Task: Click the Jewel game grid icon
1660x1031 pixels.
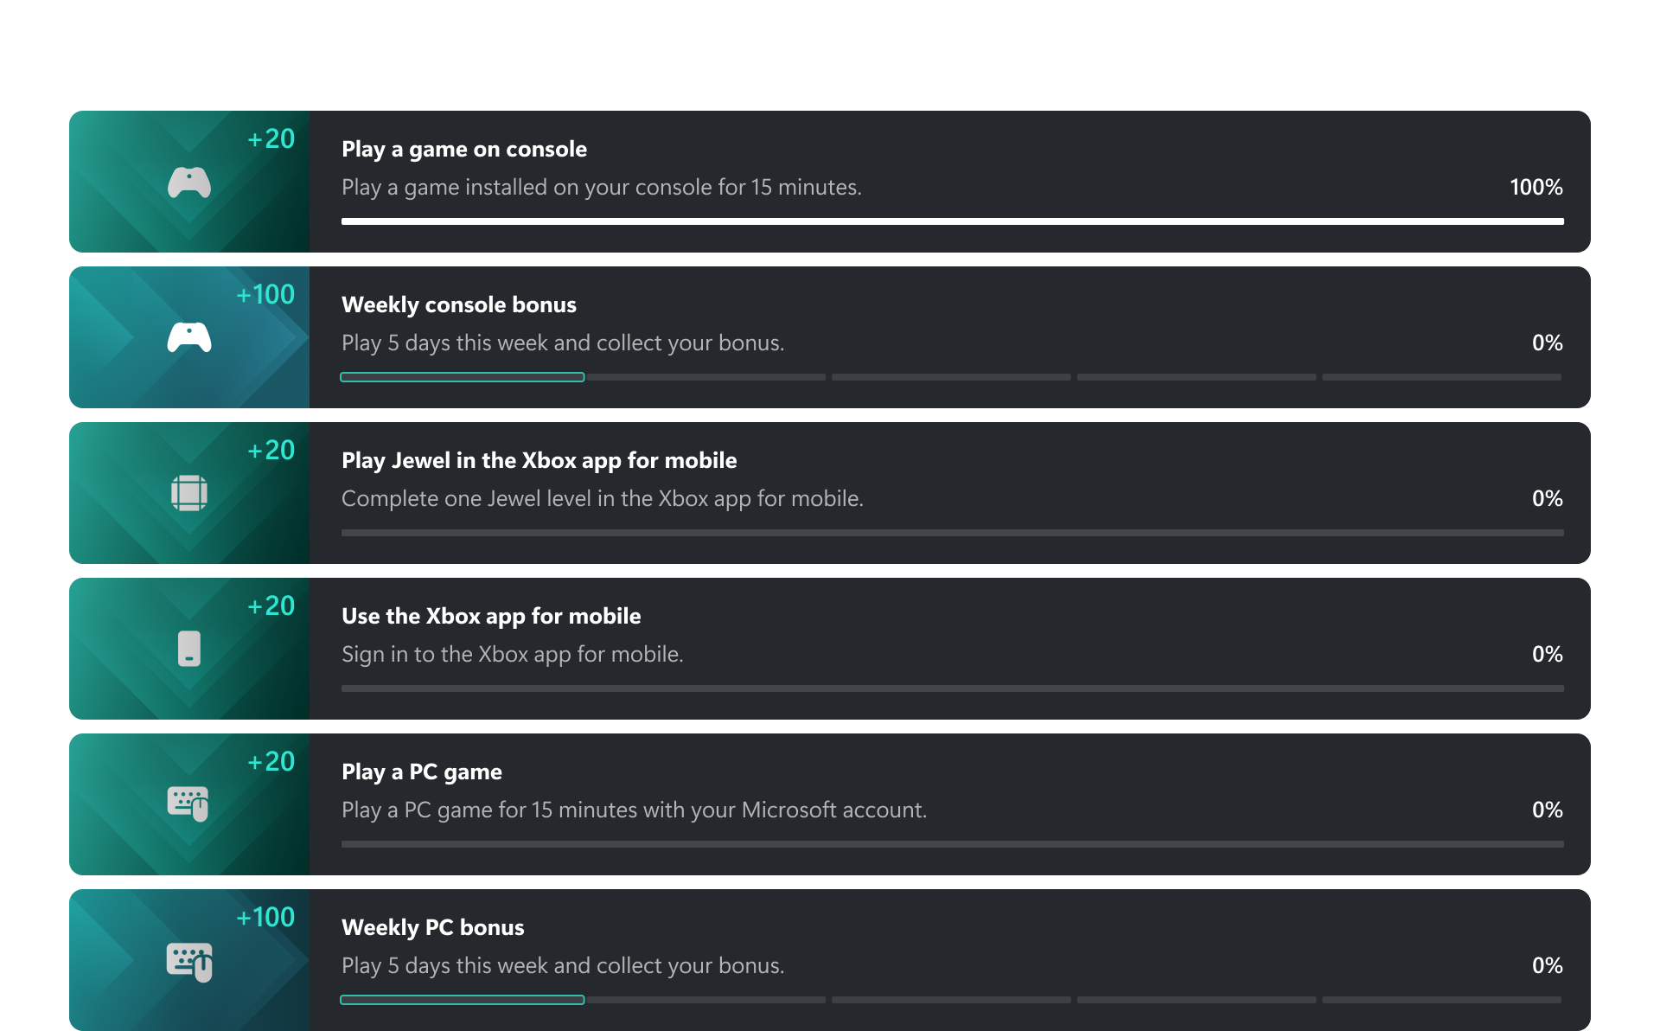Action: click(x=189, y=493)
